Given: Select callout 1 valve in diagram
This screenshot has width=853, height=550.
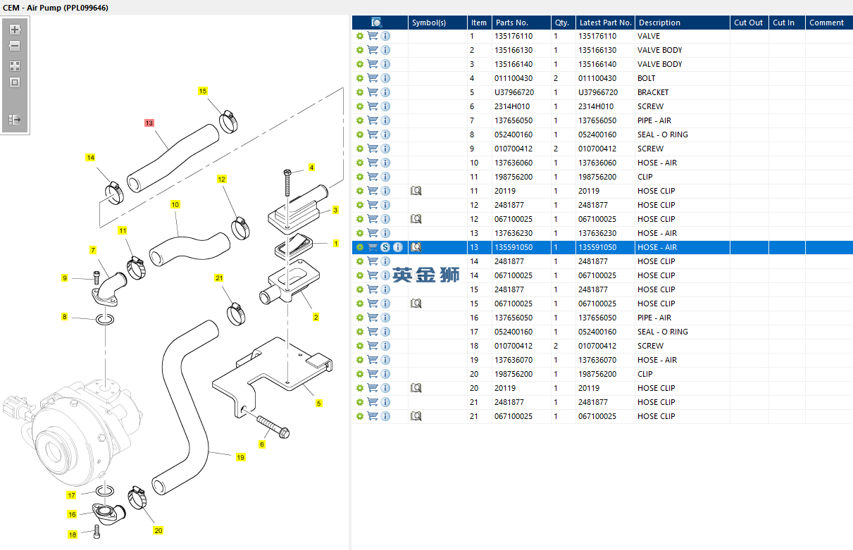Looking at the screenshot, I should tap(335, 244).
